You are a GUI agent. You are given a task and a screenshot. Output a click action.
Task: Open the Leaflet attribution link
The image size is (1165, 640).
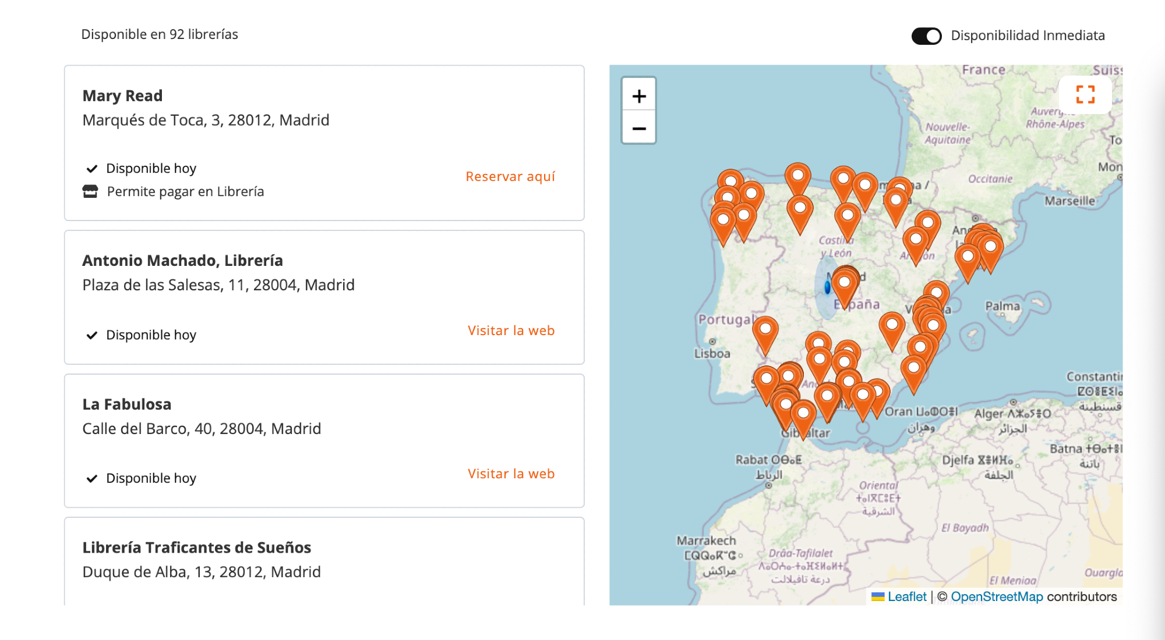(x=906, y=596)
